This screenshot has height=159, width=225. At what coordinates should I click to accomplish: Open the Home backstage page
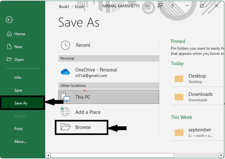[x=20, y=34]
